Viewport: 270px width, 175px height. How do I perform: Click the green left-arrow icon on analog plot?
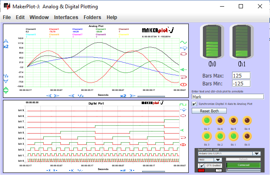[x=183, y=70]
